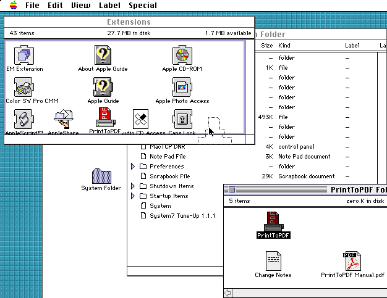Open the File menu
This screenshot has height=298, width=387.
32,5
